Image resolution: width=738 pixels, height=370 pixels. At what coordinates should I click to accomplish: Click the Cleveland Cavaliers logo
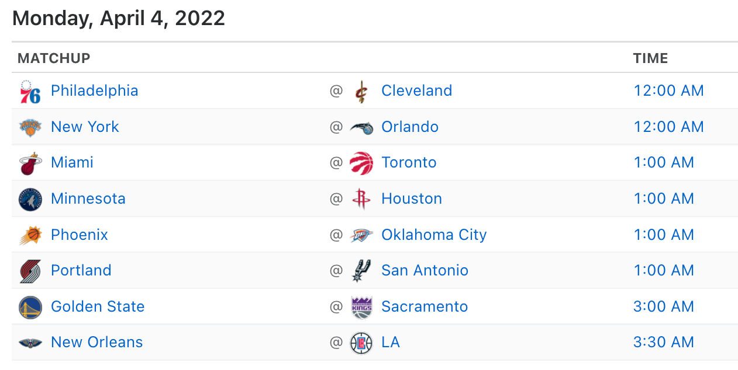pos(361,92)
